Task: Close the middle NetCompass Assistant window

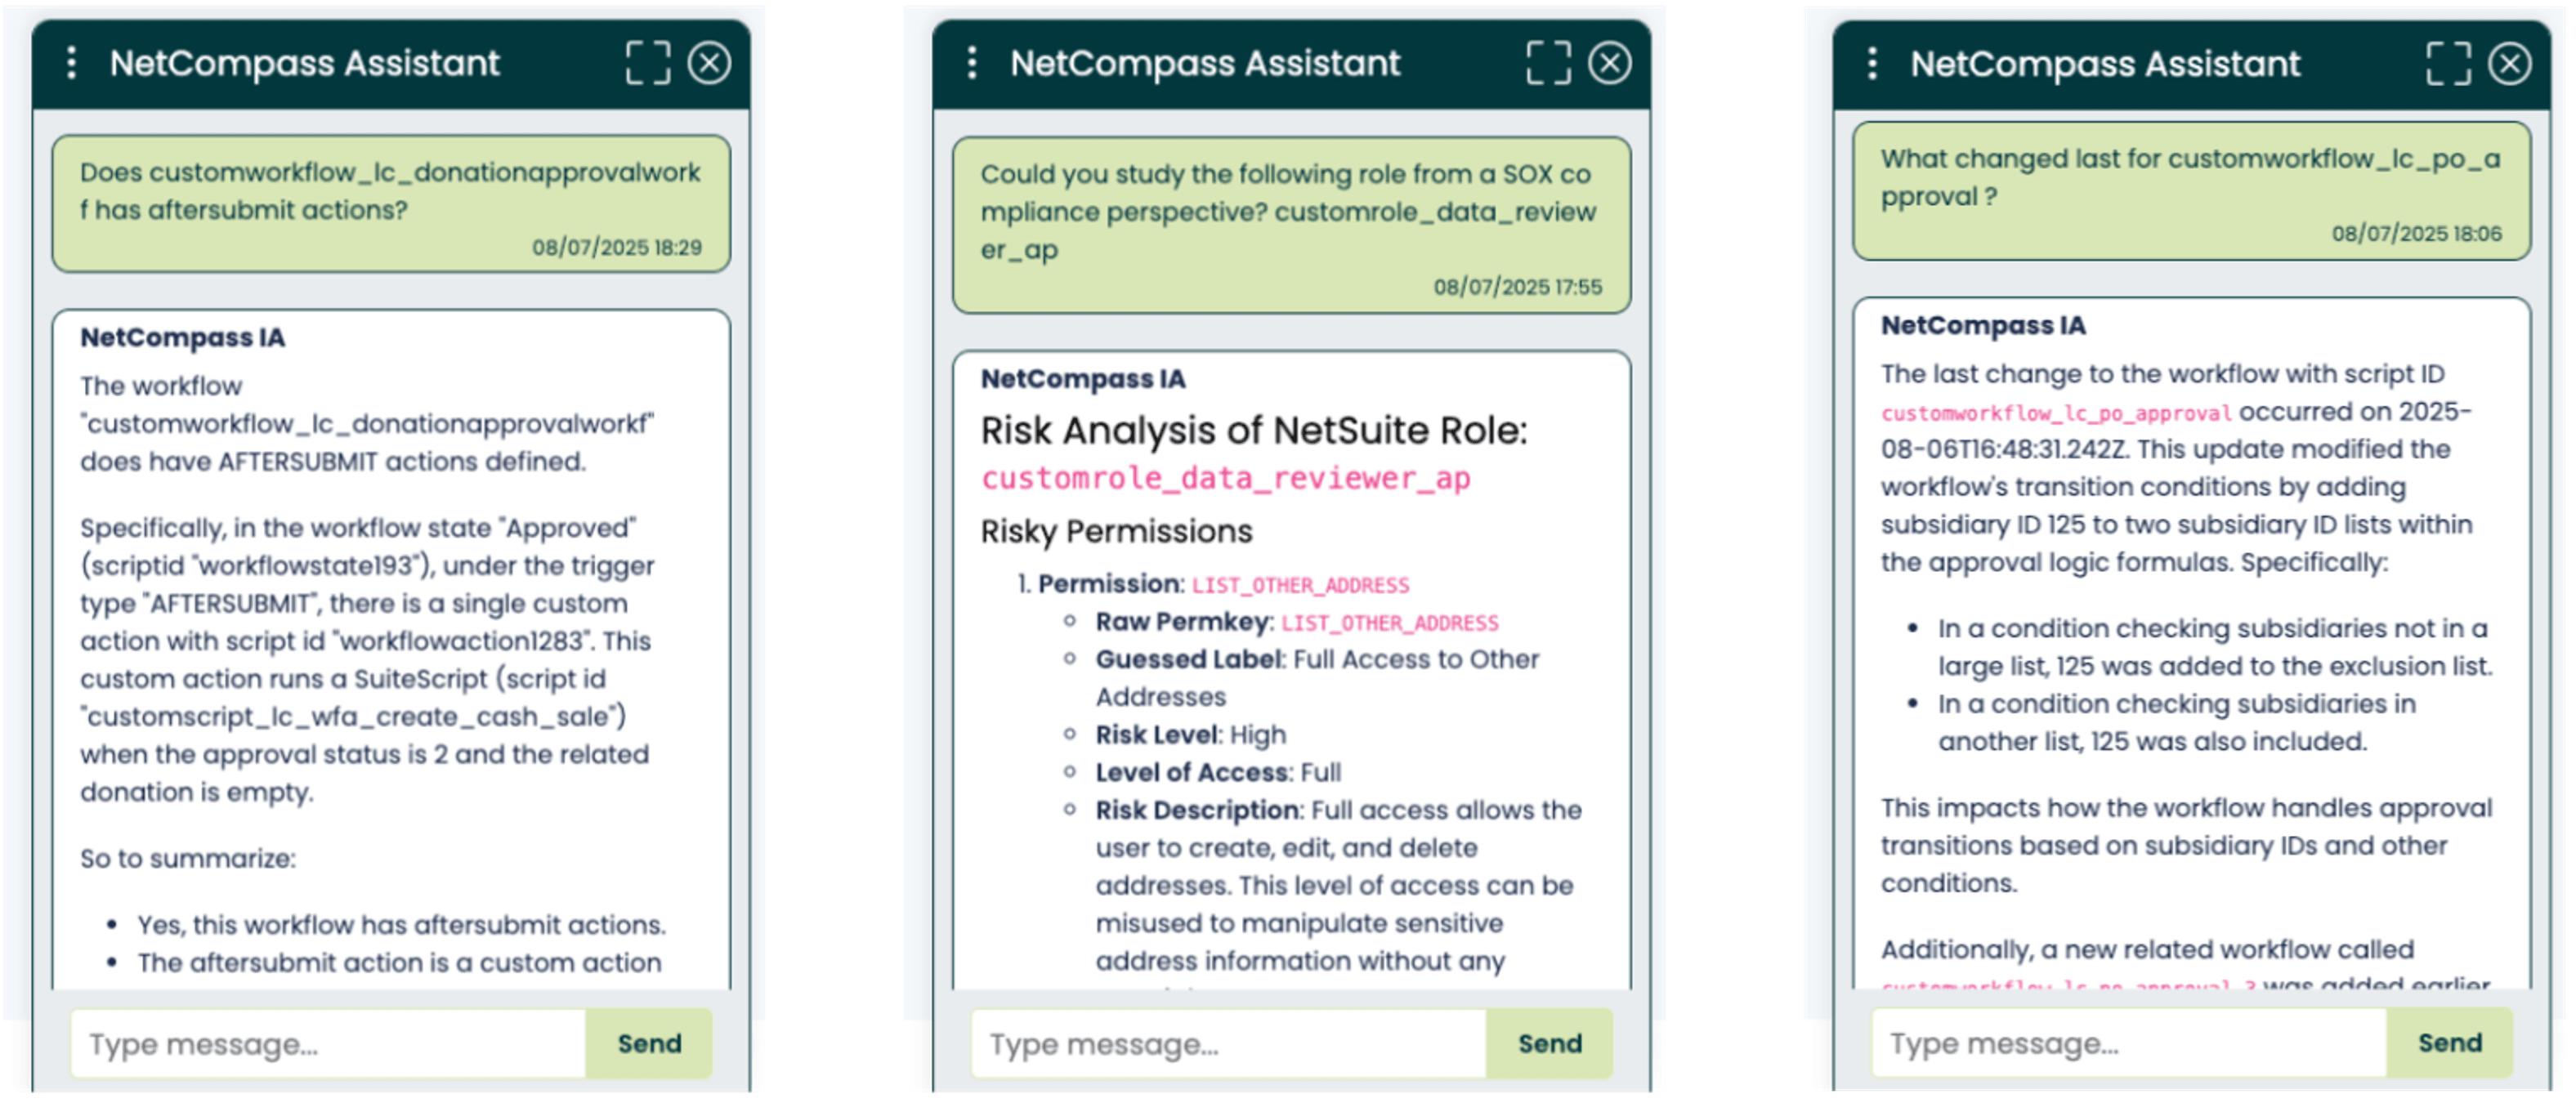Action: pos(1611,63)
